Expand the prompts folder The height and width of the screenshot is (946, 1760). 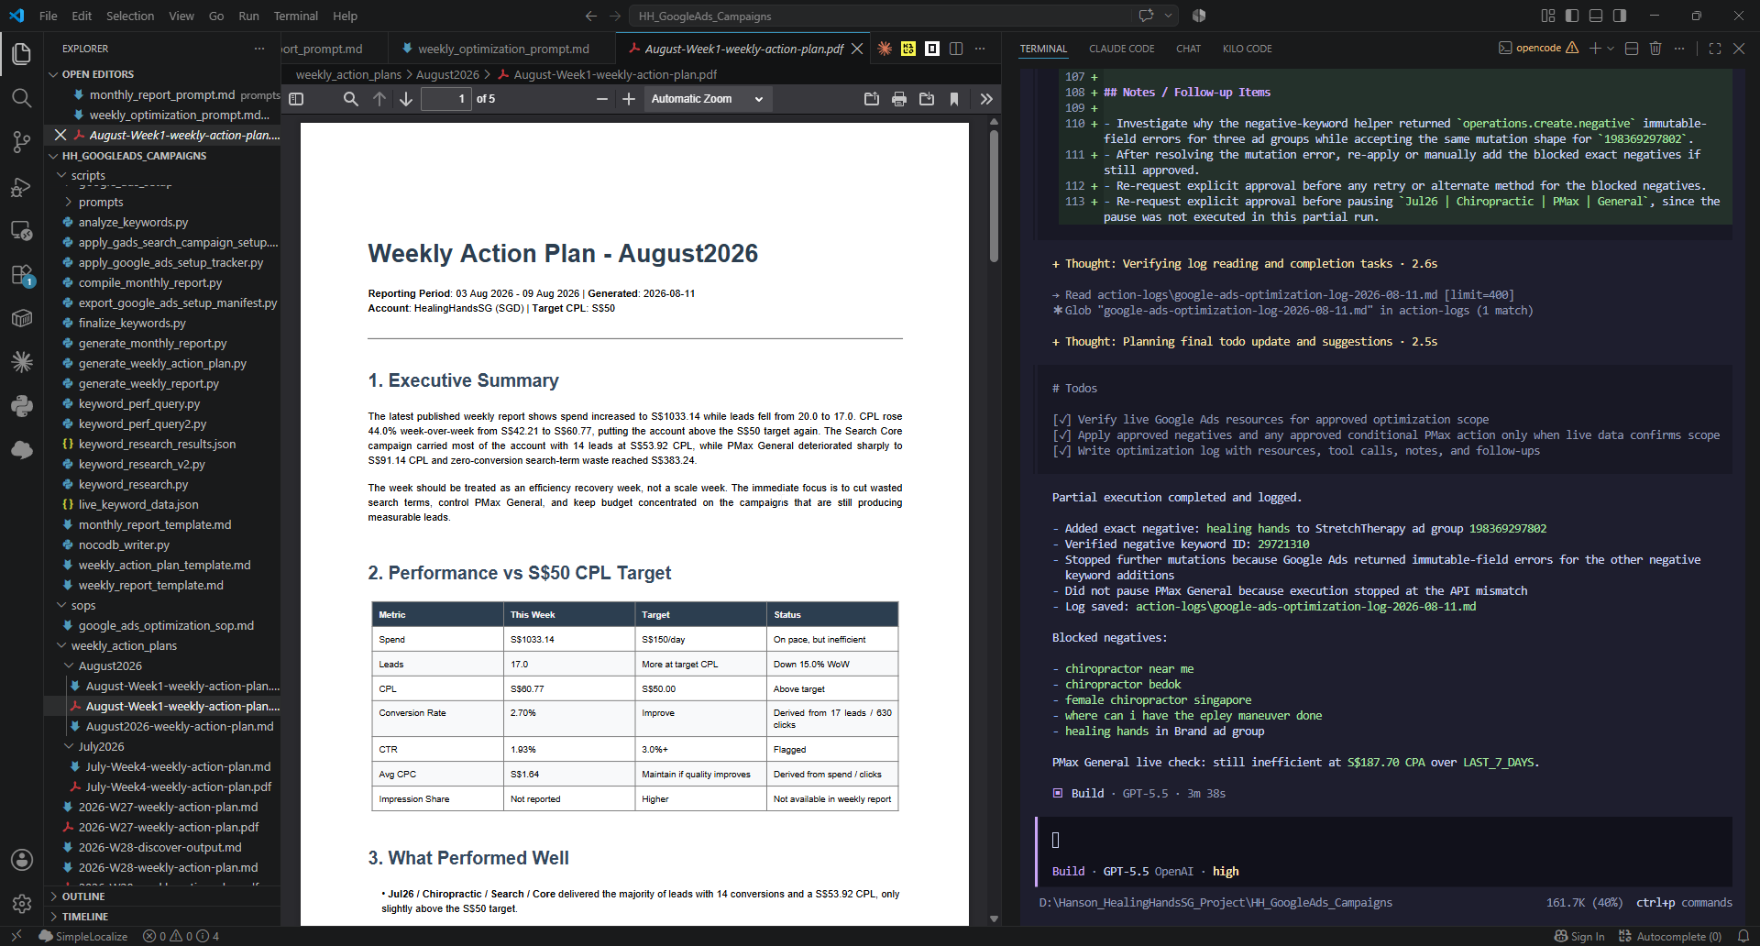100,202
